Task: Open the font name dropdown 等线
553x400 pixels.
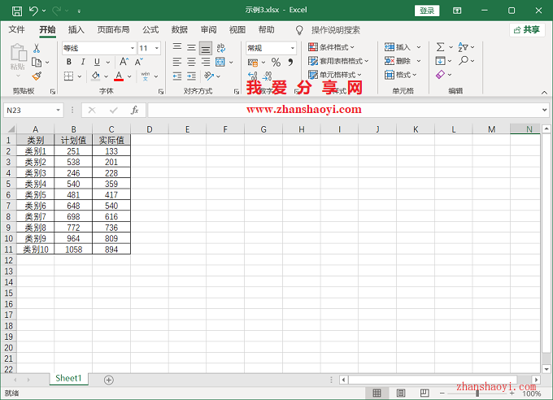Action: coord(133,48)
